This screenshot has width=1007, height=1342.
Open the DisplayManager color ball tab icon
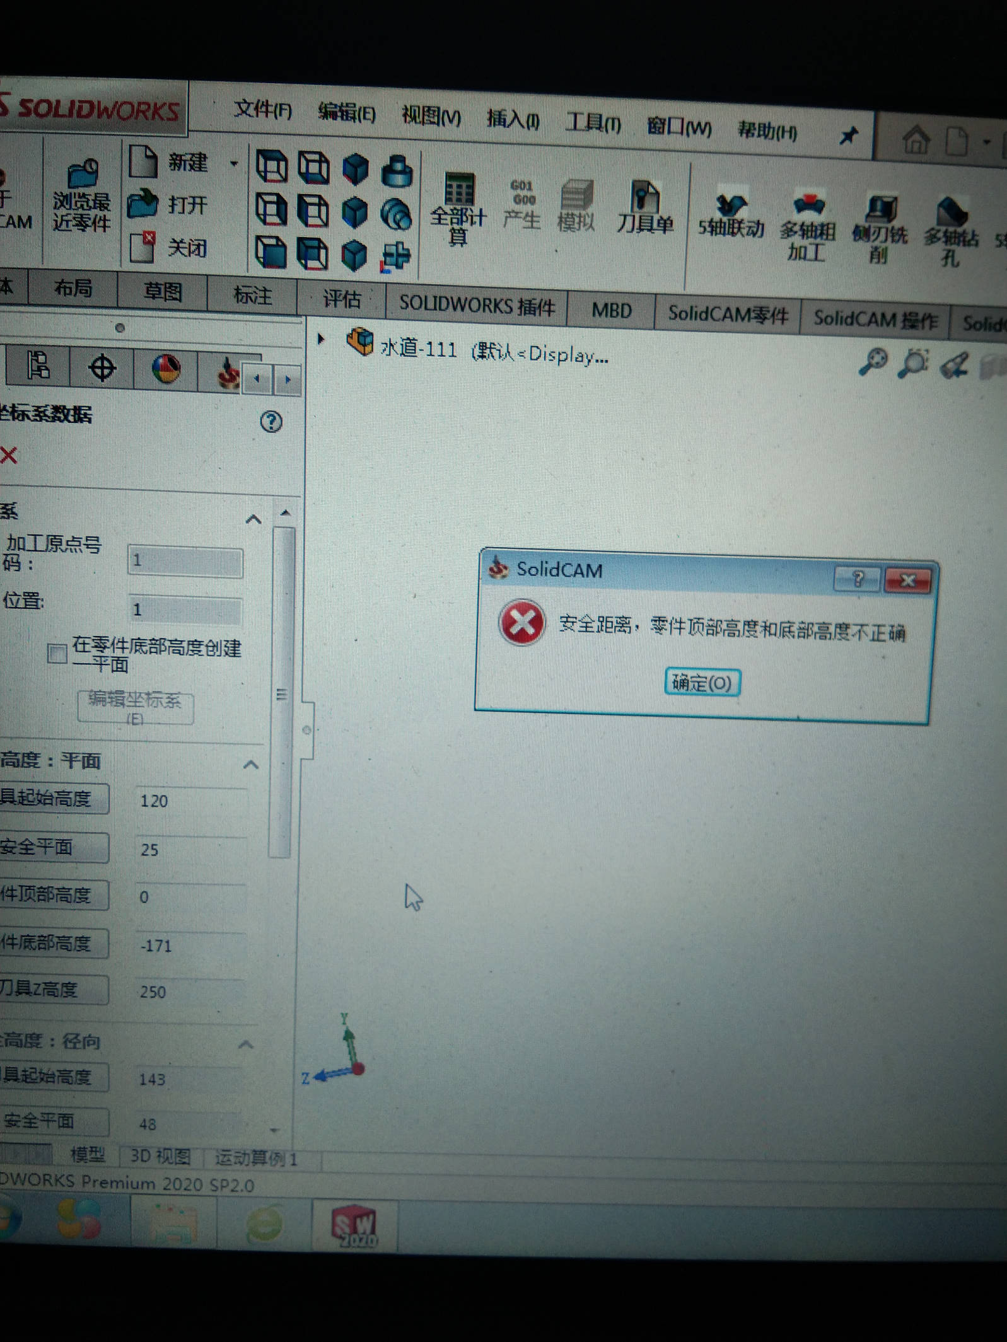(x=165, y=369)
